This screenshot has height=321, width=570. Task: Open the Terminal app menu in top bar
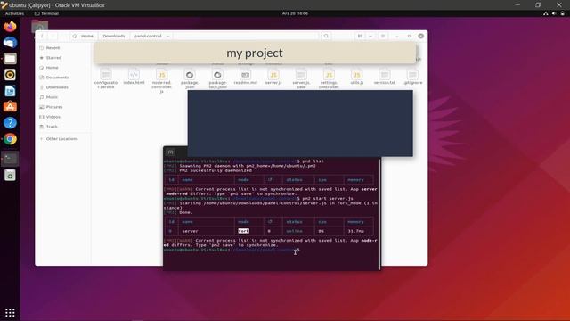coord(46,13)
